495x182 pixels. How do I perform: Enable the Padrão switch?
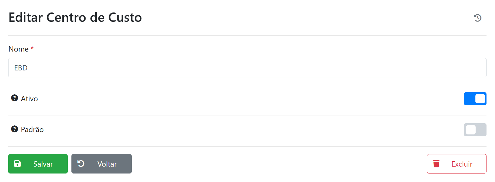[475, 130]
